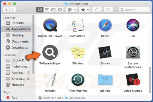Open the QuickTime Player app icon
Viewport: 153px width, 102px height.
50,25
